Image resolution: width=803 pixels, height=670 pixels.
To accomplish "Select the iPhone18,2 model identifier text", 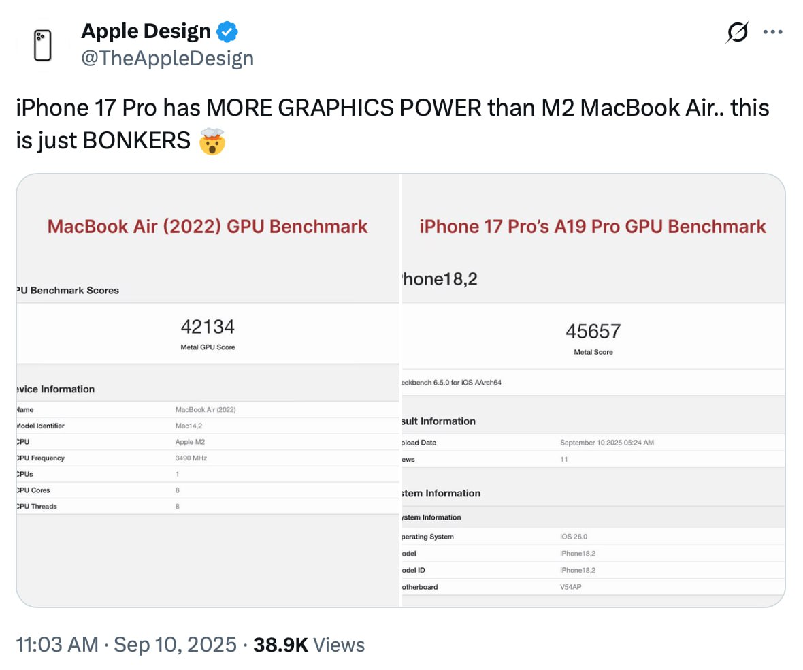I will (x=438, y=278).
